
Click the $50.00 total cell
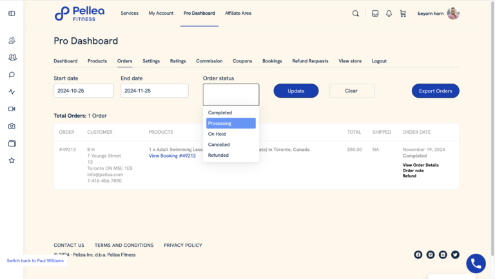click(x=354, y=150)
